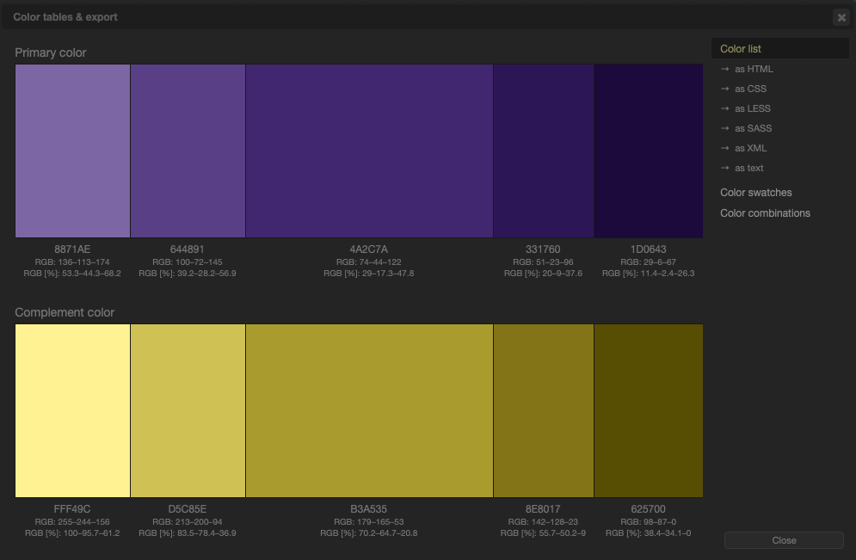Click the arrow icon beside as SASS

pos(725,128)
